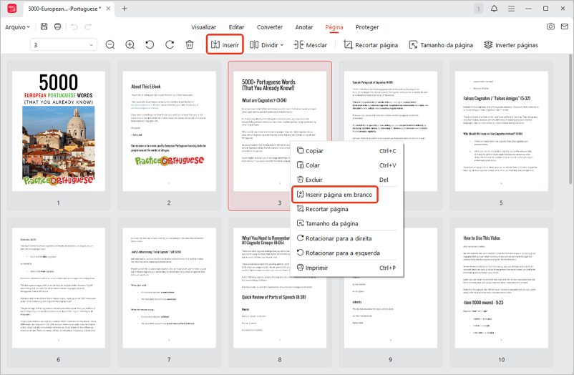Select the Página tab
574x375 pixels.
pyautogui.click(x=334, y=27)
